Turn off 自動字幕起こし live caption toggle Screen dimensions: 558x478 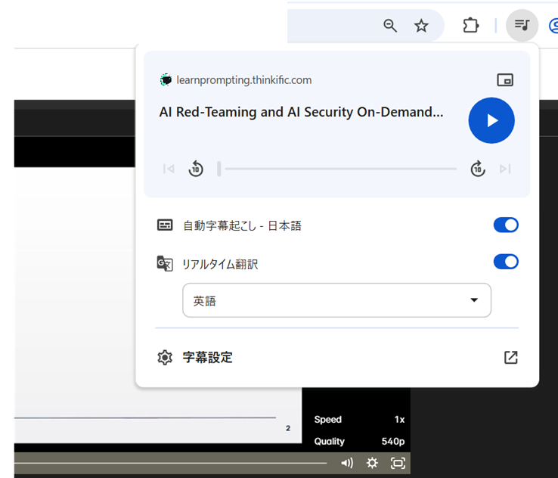[x=506, y=225]
